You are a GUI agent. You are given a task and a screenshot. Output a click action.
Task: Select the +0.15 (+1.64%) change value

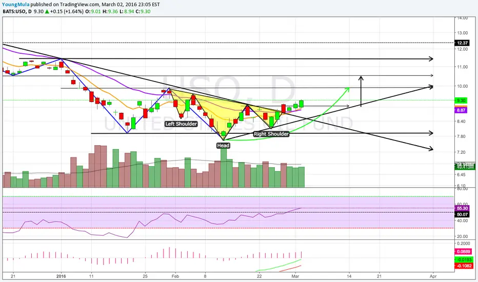coord(67,12)
